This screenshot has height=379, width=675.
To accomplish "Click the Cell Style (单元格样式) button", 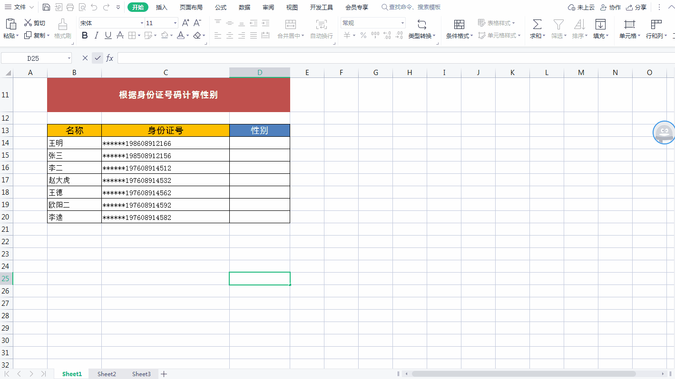I will 499,35.
